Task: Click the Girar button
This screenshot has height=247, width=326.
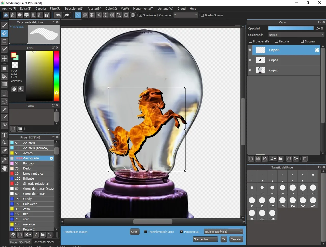Action: 134,232
